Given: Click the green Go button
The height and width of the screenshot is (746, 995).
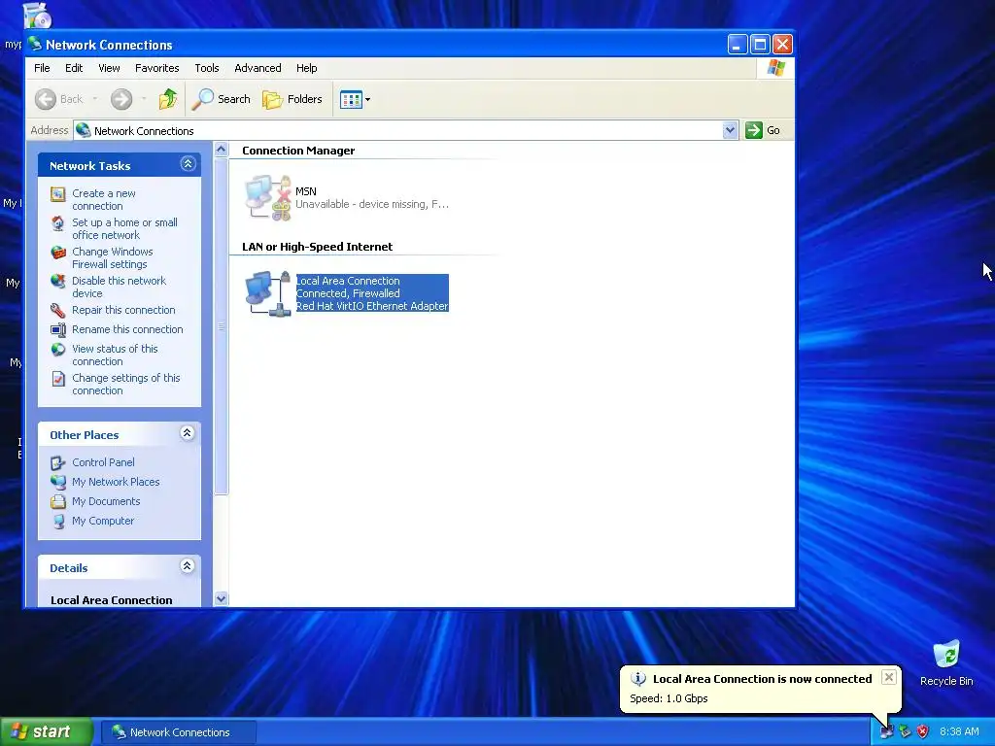Looking at the screenshot, I should coord(763,130).
